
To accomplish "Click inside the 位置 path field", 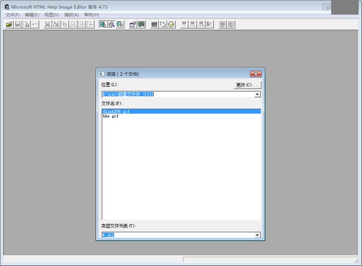I will coord(175,95).
